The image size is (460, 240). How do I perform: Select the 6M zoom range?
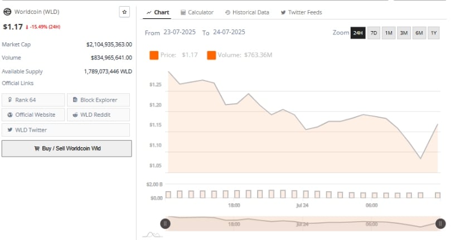click(419, 33)
